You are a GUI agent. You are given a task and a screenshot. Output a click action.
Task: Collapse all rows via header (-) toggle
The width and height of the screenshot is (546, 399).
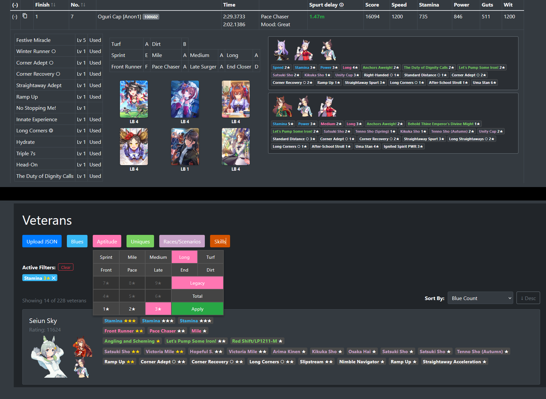15,5
